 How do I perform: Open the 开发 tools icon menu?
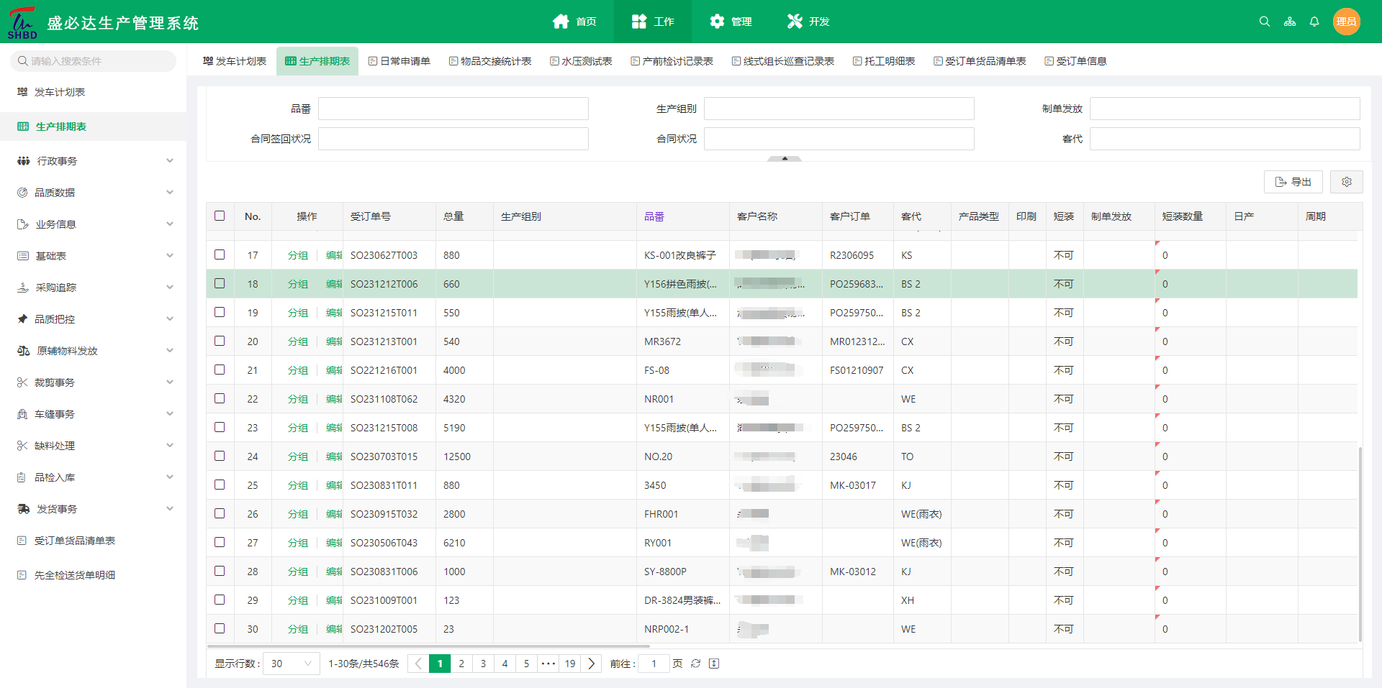pos(795,22)
